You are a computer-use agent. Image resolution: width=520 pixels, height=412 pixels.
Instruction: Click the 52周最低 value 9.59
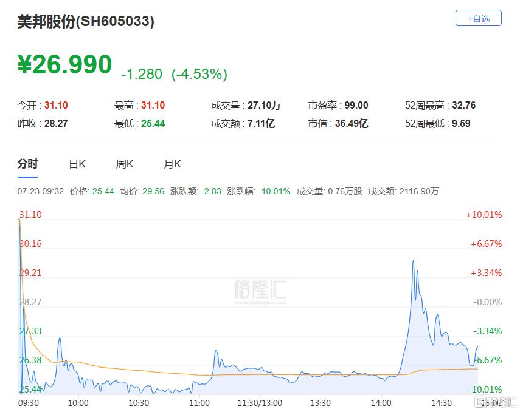(x=461, y=123)
